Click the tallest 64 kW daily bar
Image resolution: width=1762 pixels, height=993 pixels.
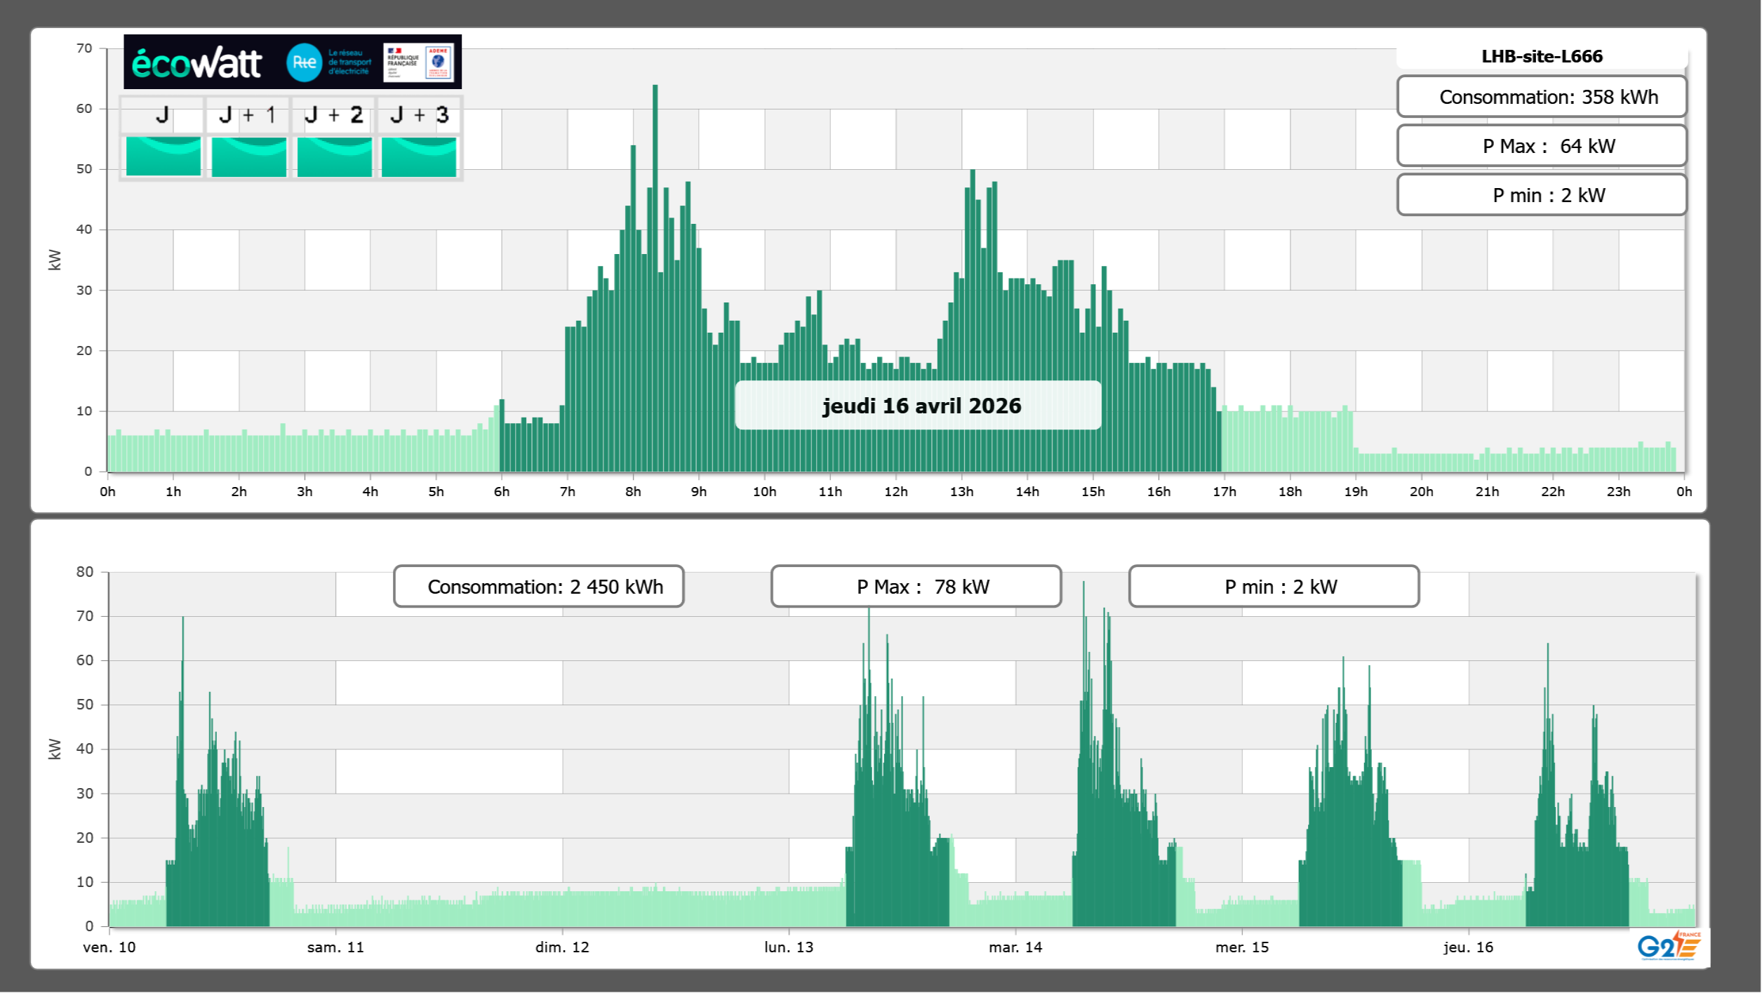(655, 281)
